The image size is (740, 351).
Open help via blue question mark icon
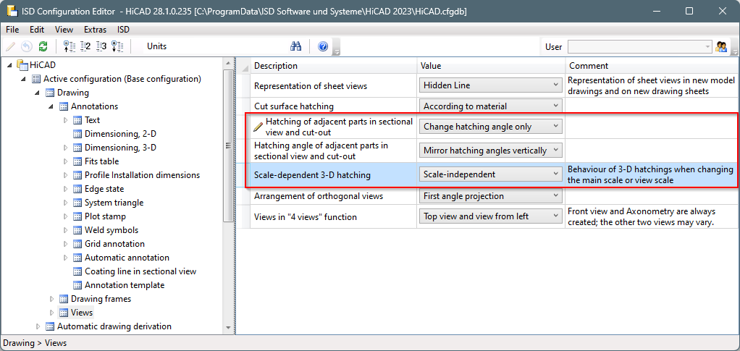click(x=323, y=46)
